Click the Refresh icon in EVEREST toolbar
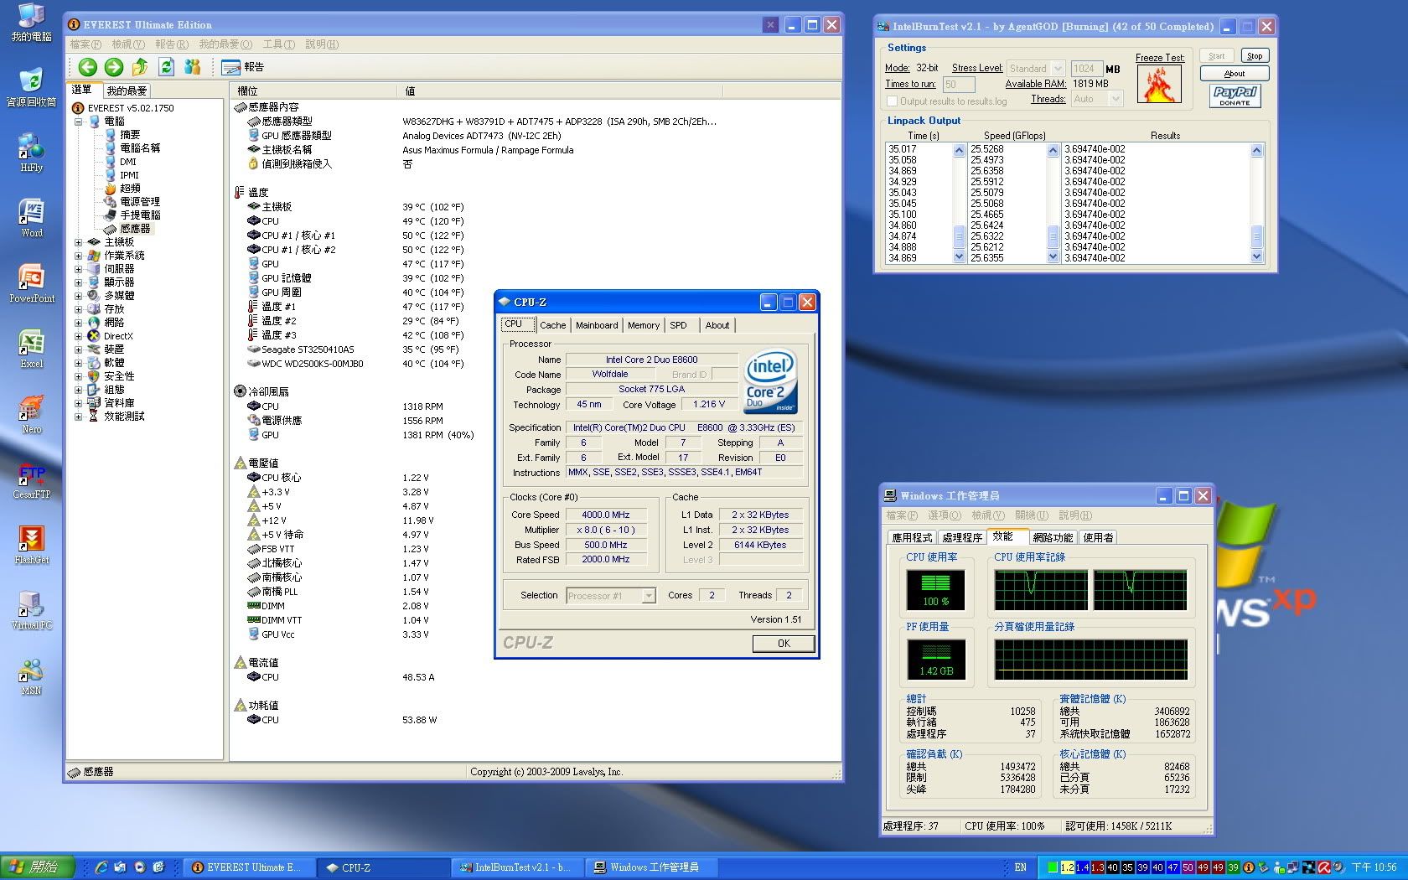 166,67
